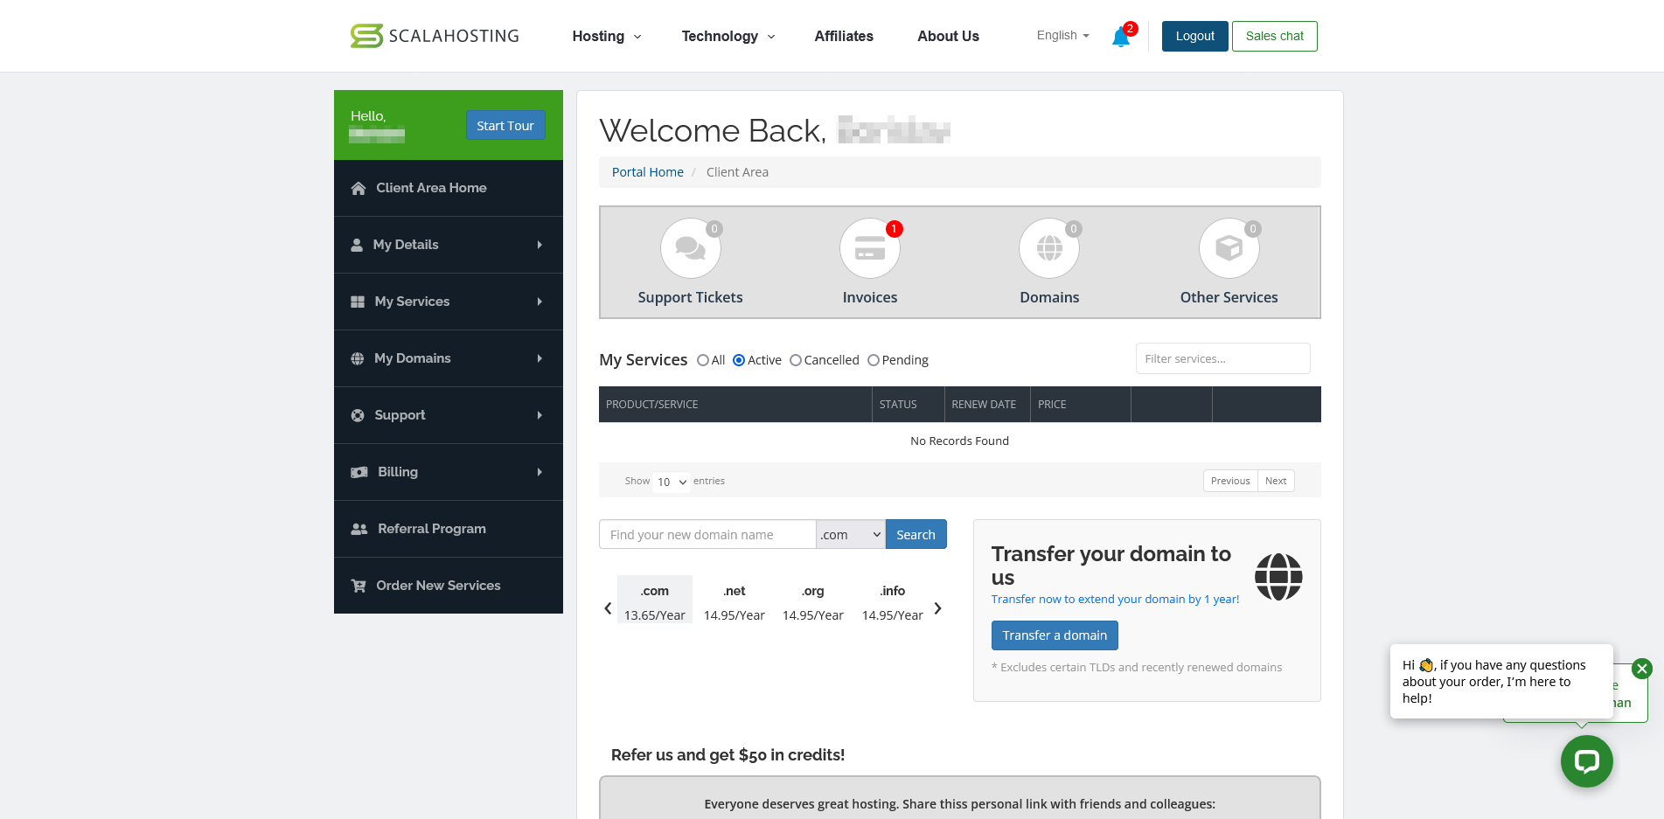Select the Cancelled services filter
Viewport: 1664px width, 819px height.
[796, 359]
